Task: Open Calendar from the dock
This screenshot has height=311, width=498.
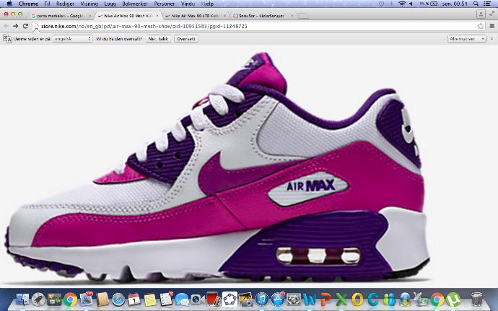Action: tap(134, 299)
